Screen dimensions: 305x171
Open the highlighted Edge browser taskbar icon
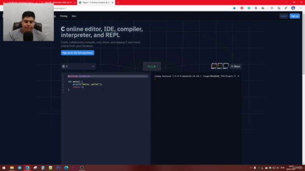tap(28, 168)
